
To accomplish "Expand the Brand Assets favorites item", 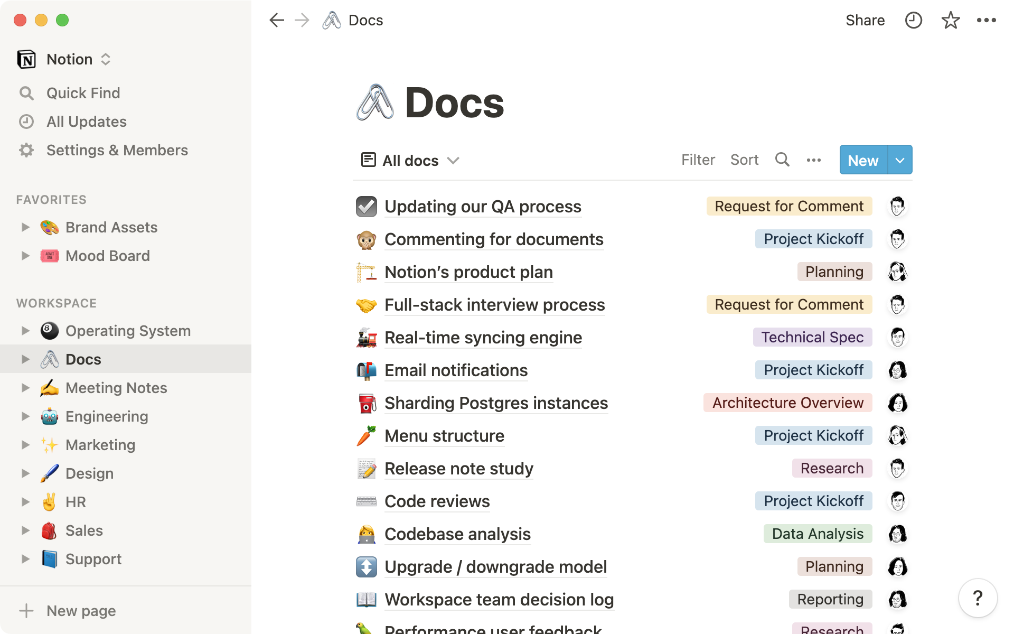I will pos(24,227).
